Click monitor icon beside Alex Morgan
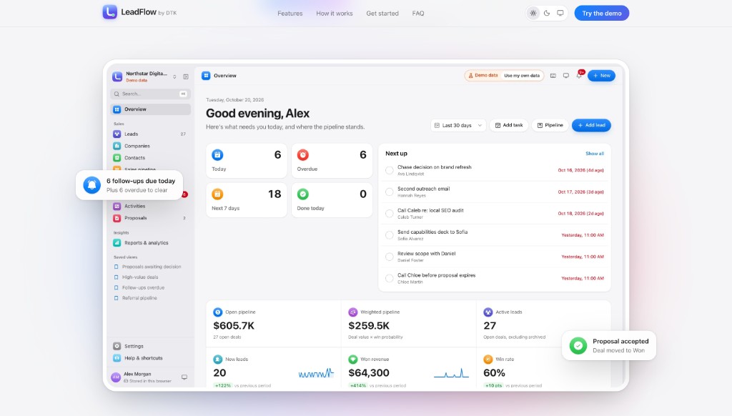 [184, 377]
